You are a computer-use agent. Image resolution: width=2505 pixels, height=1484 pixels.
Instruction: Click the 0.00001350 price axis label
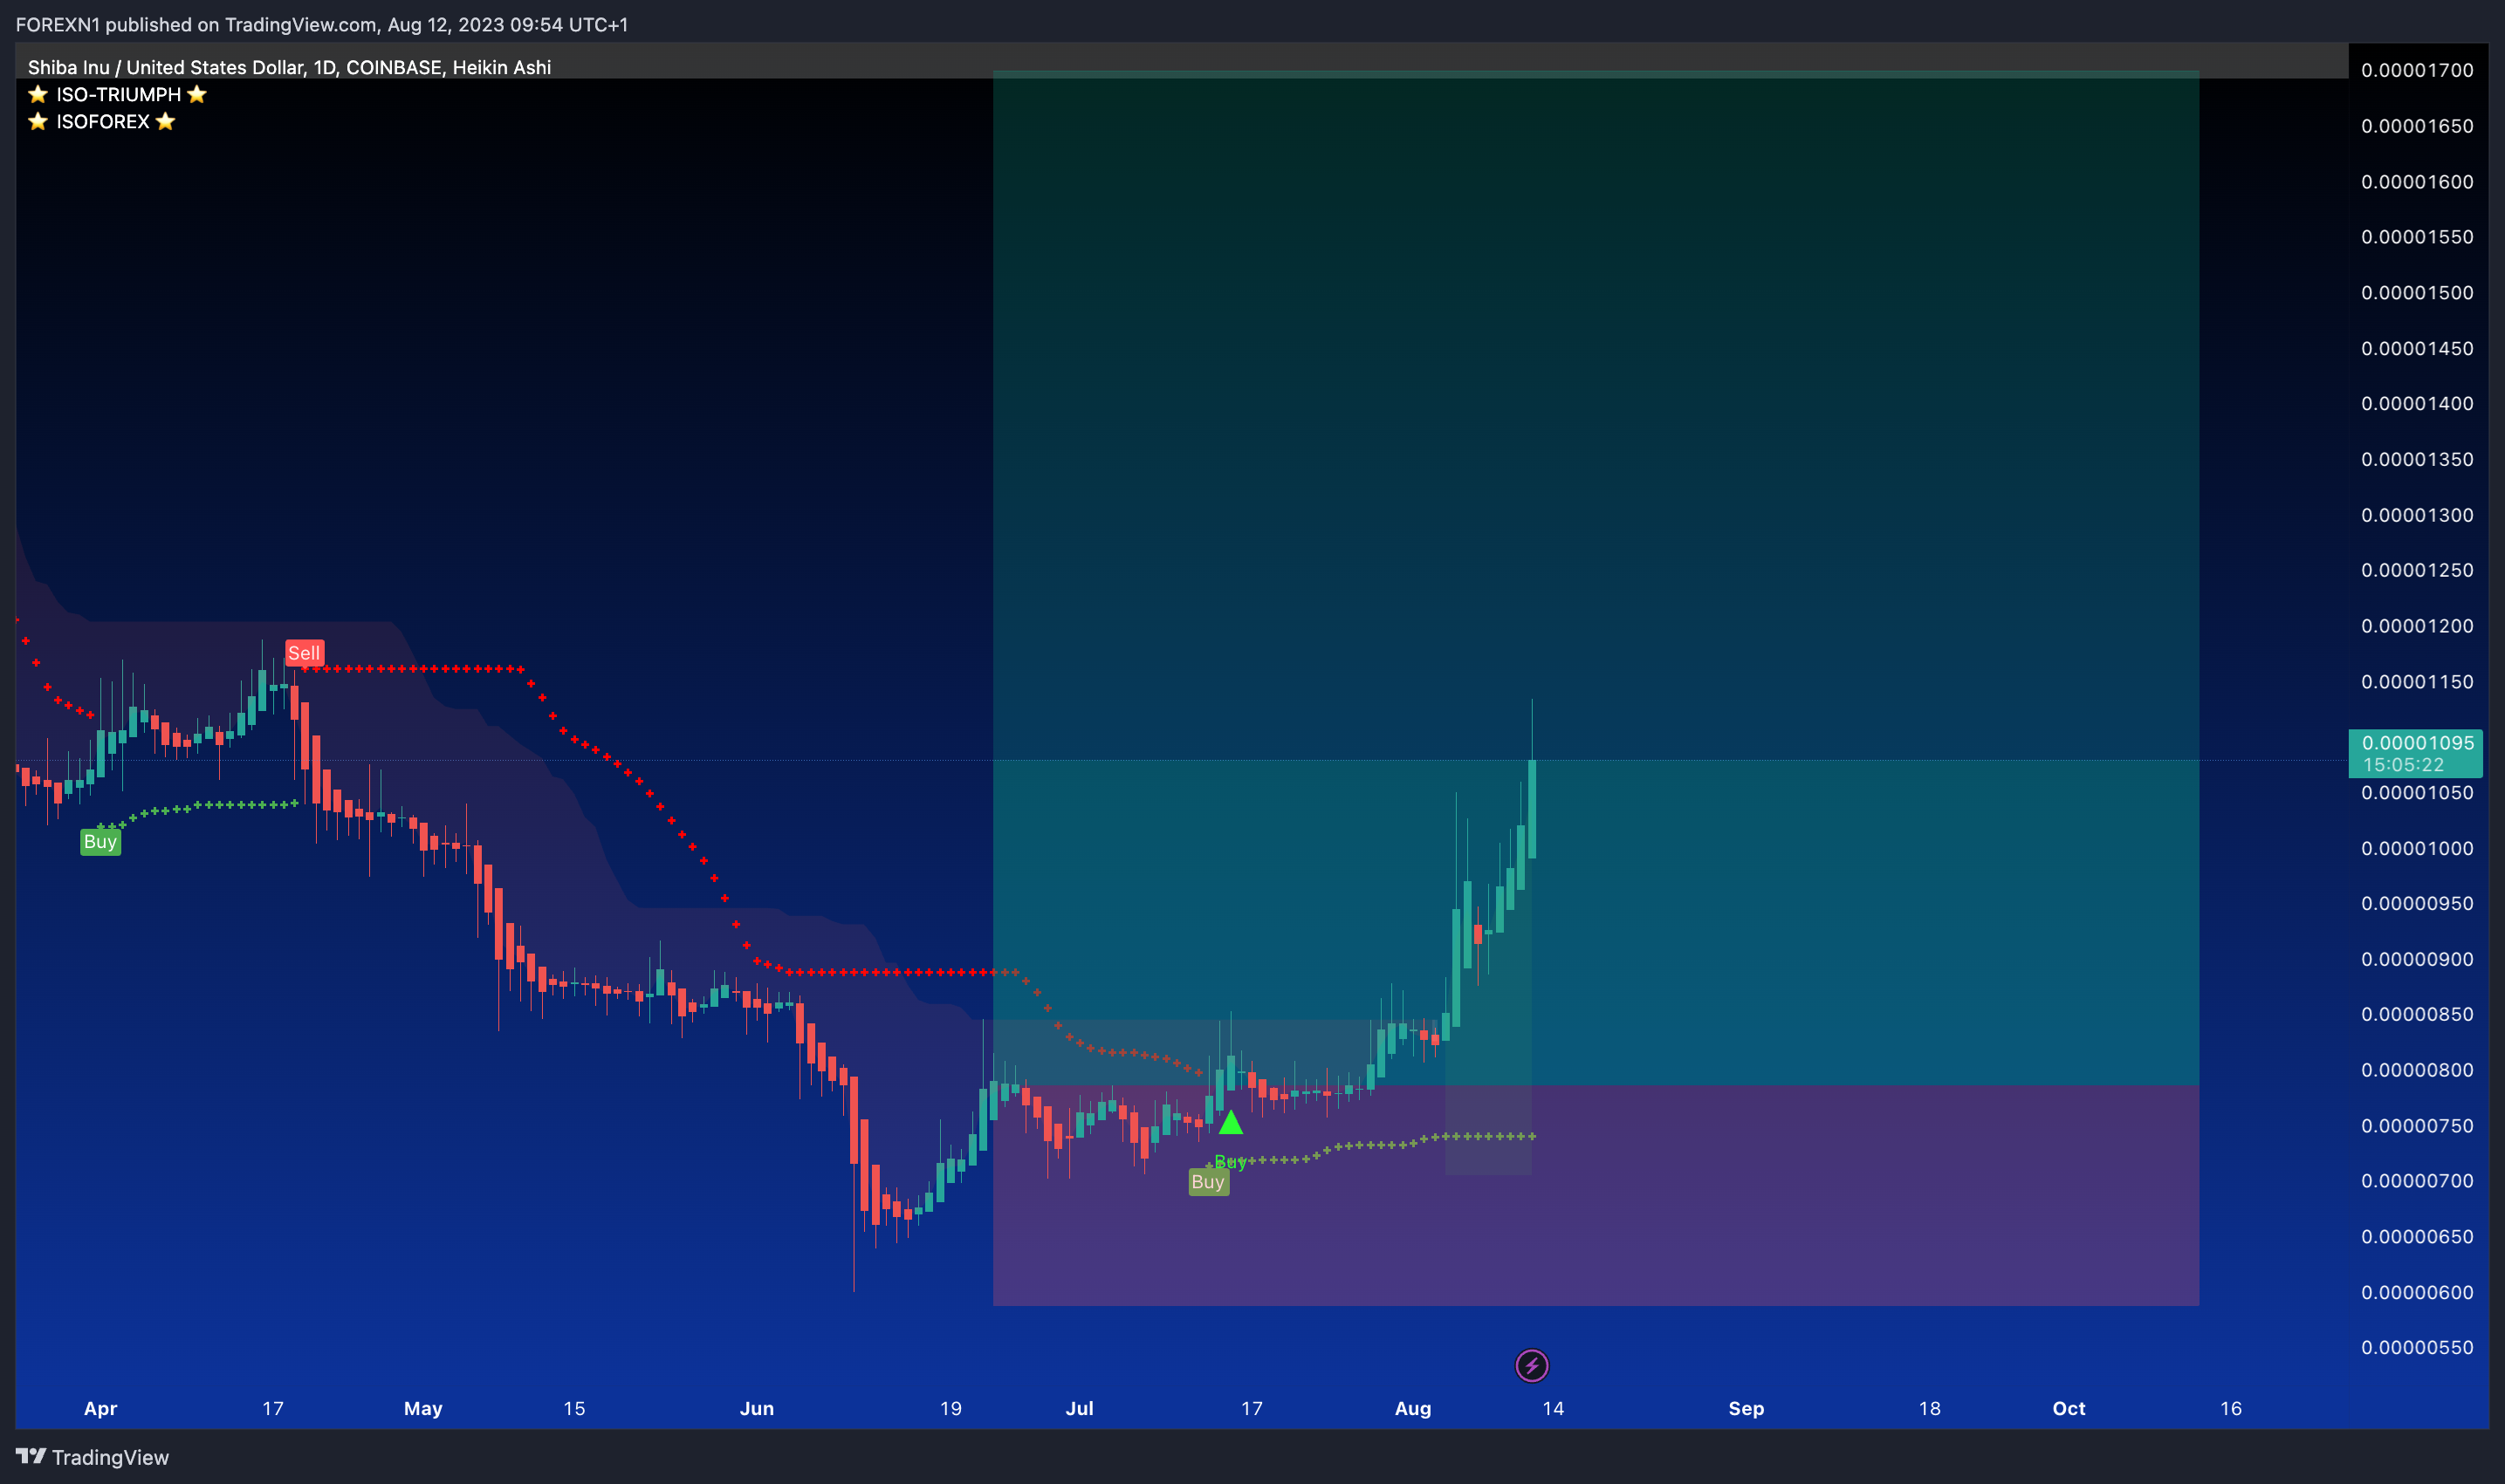tap(2417, 459)
